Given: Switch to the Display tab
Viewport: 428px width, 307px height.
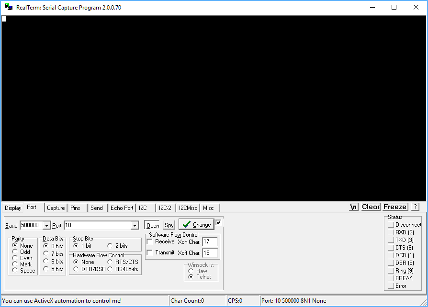Looking at the screenshot, I should [x=13, y=208].
